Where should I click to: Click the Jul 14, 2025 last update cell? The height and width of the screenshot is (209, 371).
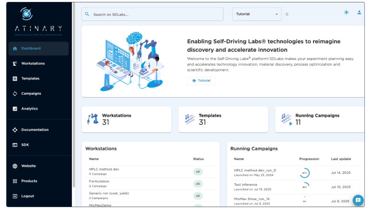(341, 173)
